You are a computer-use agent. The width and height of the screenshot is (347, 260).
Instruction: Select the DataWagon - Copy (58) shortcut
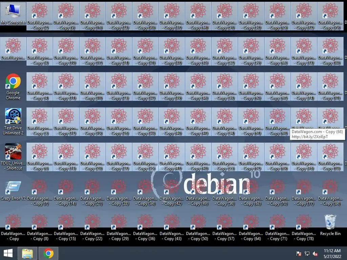tap(251, 16)
